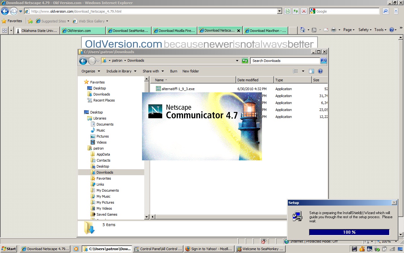The height and width of the screenshot is (253, 404).
Task: Open the tab list dropdown arrow
Action: [x=12, y=30]
